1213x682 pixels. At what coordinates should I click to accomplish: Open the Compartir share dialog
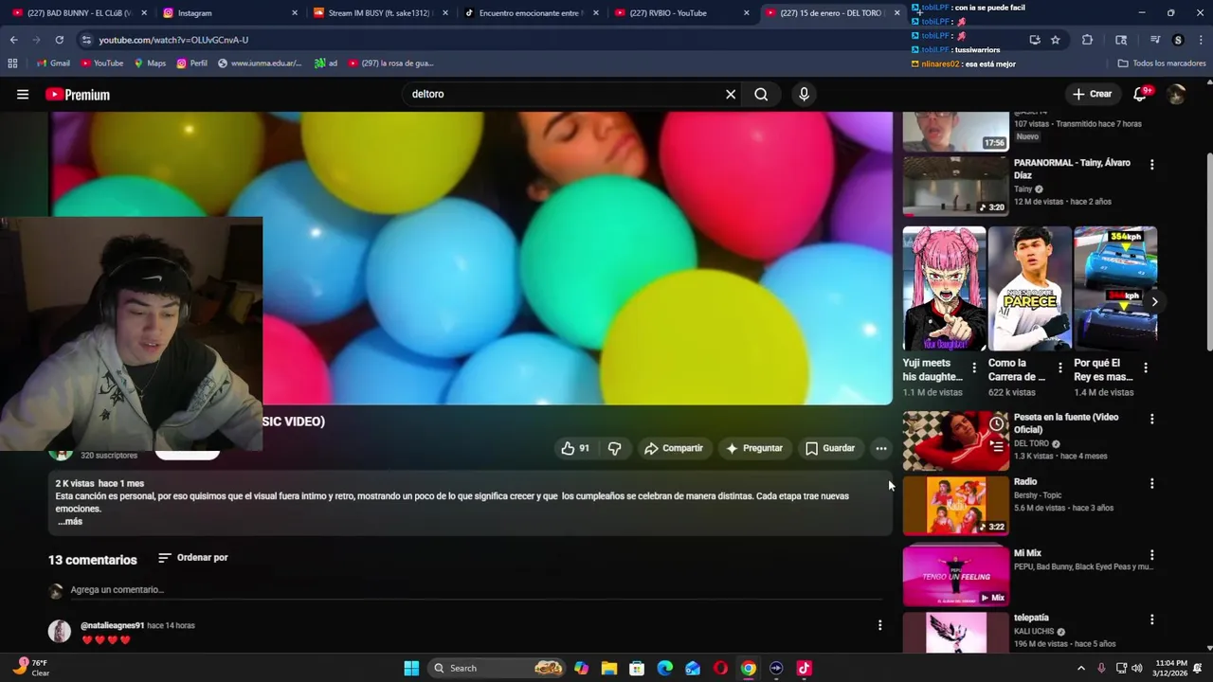point(674,448)
